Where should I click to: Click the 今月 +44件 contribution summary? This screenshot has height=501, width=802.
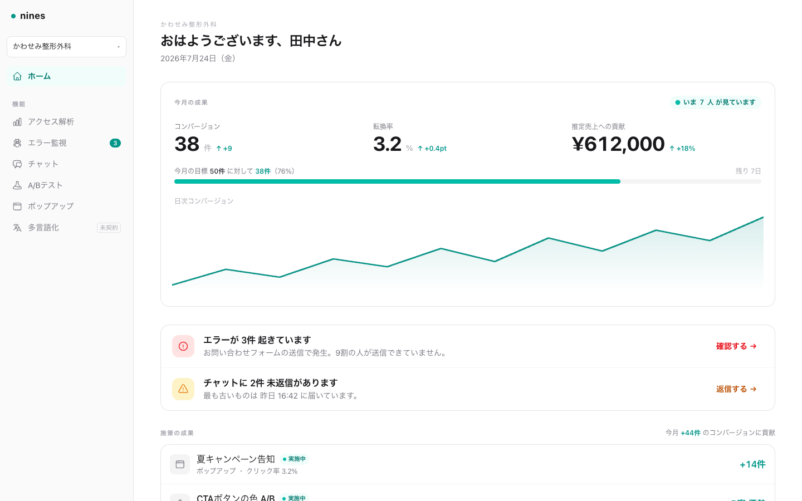coord(720,433)
